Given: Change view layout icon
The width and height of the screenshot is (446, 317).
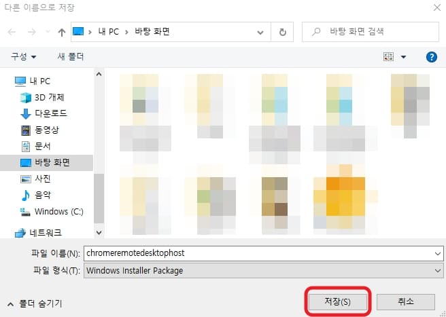Looking at the screenshot, I should [x=388, y=57].
